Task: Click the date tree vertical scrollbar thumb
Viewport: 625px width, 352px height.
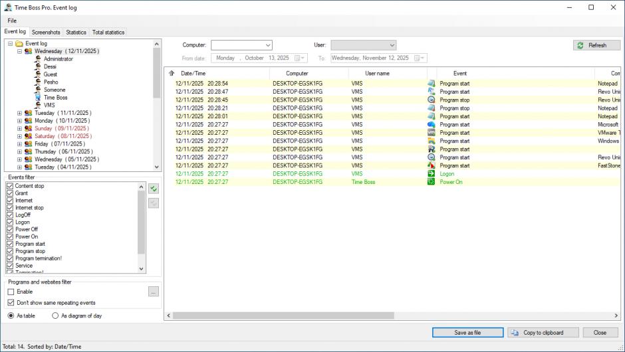Action: click(157, 73)
